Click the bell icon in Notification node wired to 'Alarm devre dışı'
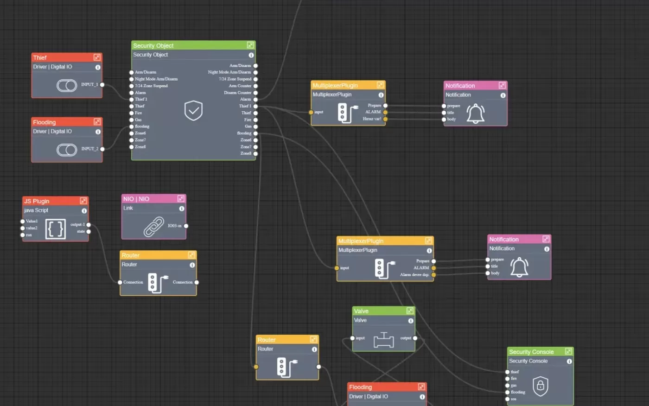 pyautogui.click(x=519, y=267)
